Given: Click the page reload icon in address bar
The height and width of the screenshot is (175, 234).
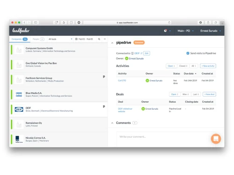Looking at the screenshot, I should point(169,22).
